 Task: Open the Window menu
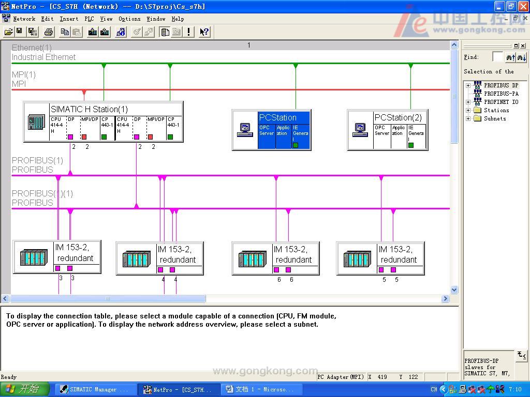[156, 19]
